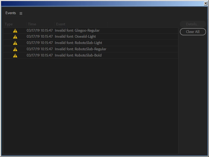The image size is (209, 157).
Task: Click the greyed Details... button
Action: pyautogui.click(x=193, y=24)
